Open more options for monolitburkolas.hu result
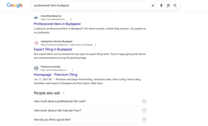The image size is (208, 126). pos(71,19)
